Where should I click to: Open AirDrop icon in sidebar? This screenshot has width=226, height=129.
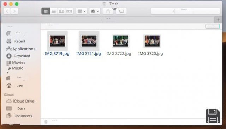(x=9, y=33)
